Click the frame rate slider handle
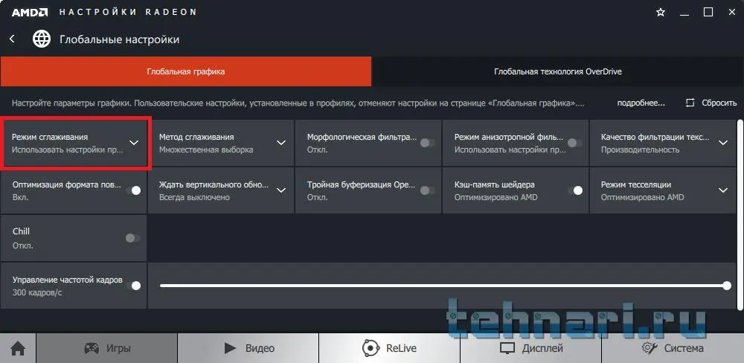Image resolution: width=744 pixels, height=363 pixels. (727, 286)
